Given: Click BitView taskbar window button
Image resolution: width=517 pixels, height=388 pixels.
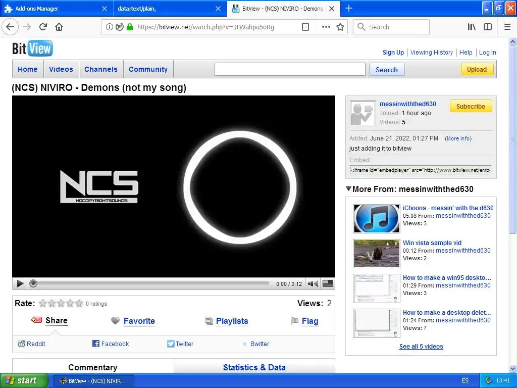Looking at the screenshot, I should (x=93, y=381).
